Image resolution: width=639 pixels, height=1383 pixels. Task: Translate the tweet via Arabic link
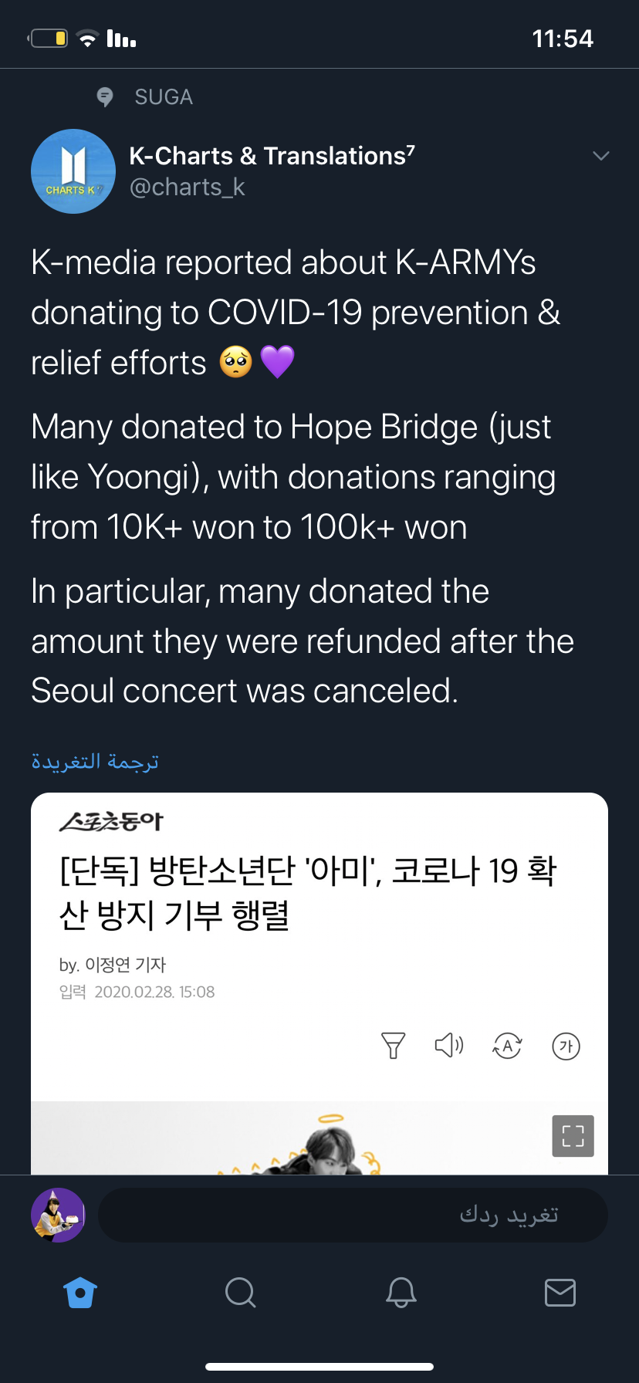click(x=95, y=762)
